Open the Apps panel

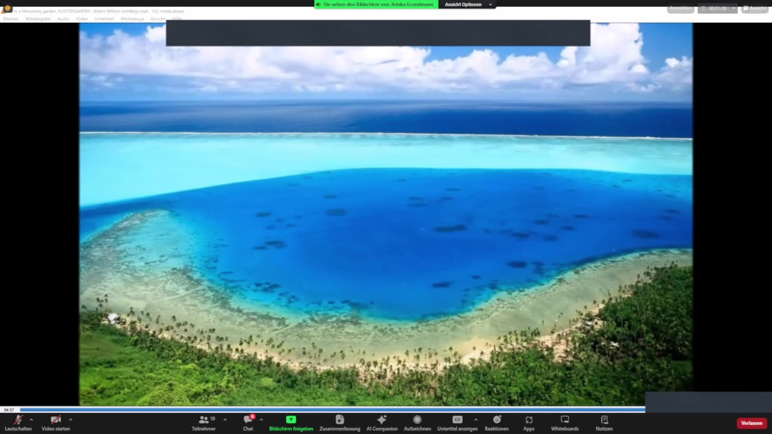[529, 423]
